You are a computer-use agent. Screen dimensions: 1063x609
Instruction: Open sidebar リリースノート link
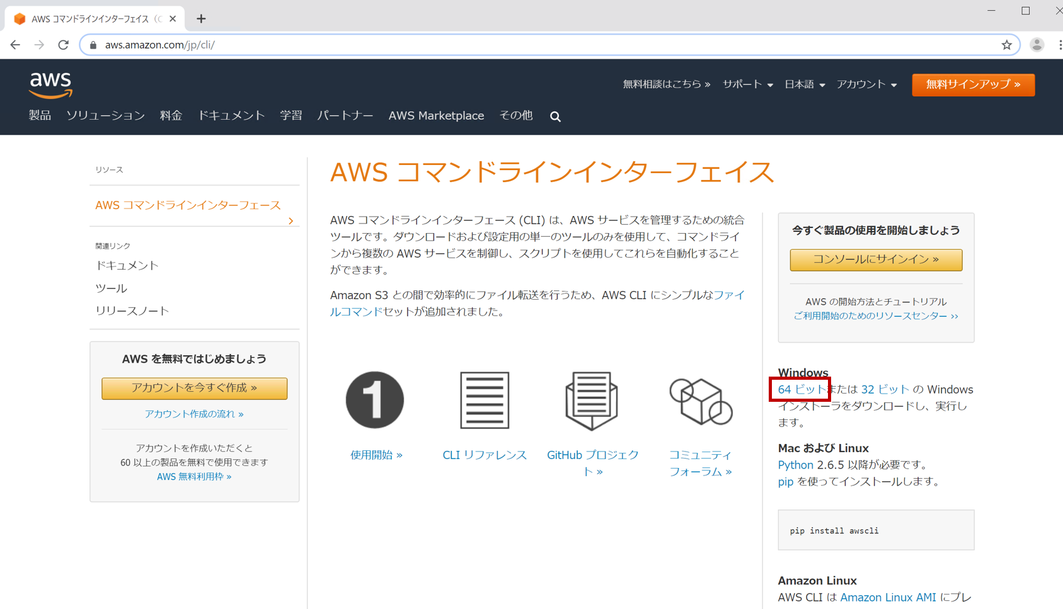(x=132, y=311)
